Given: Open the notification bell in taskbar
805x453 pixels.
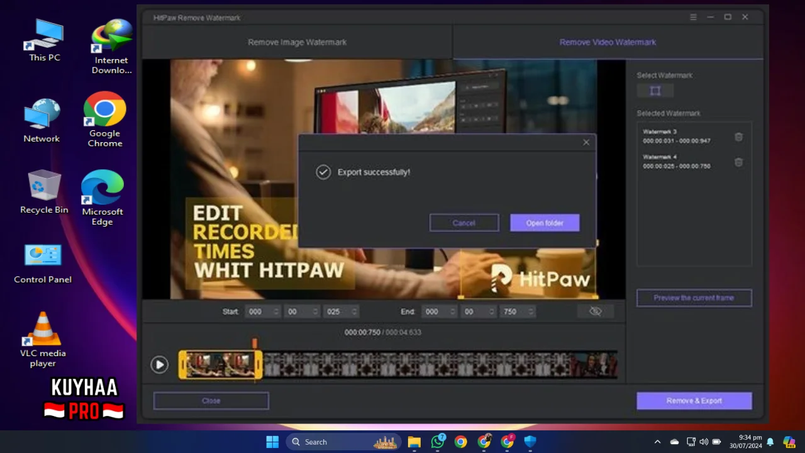Looking at the screenshot, I should pyautogui.click(x=770, y=442).
